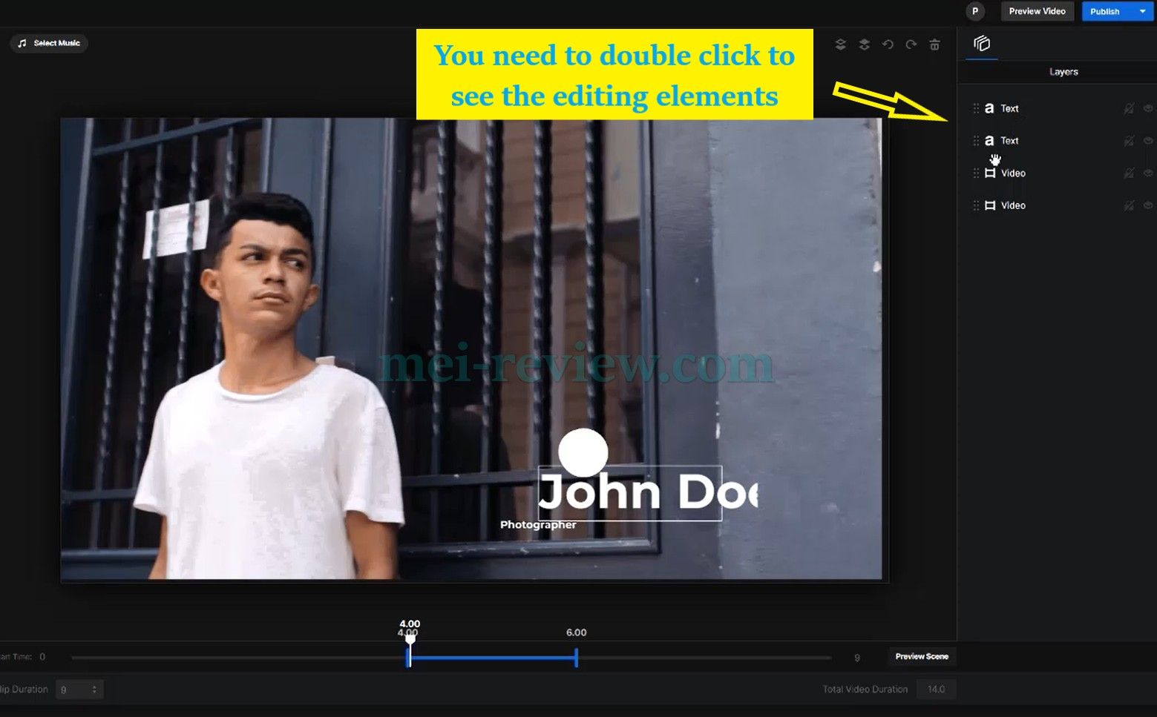Click the timeline end handle at 6.00
1157x717 pixels.
(x=576, y=657)
